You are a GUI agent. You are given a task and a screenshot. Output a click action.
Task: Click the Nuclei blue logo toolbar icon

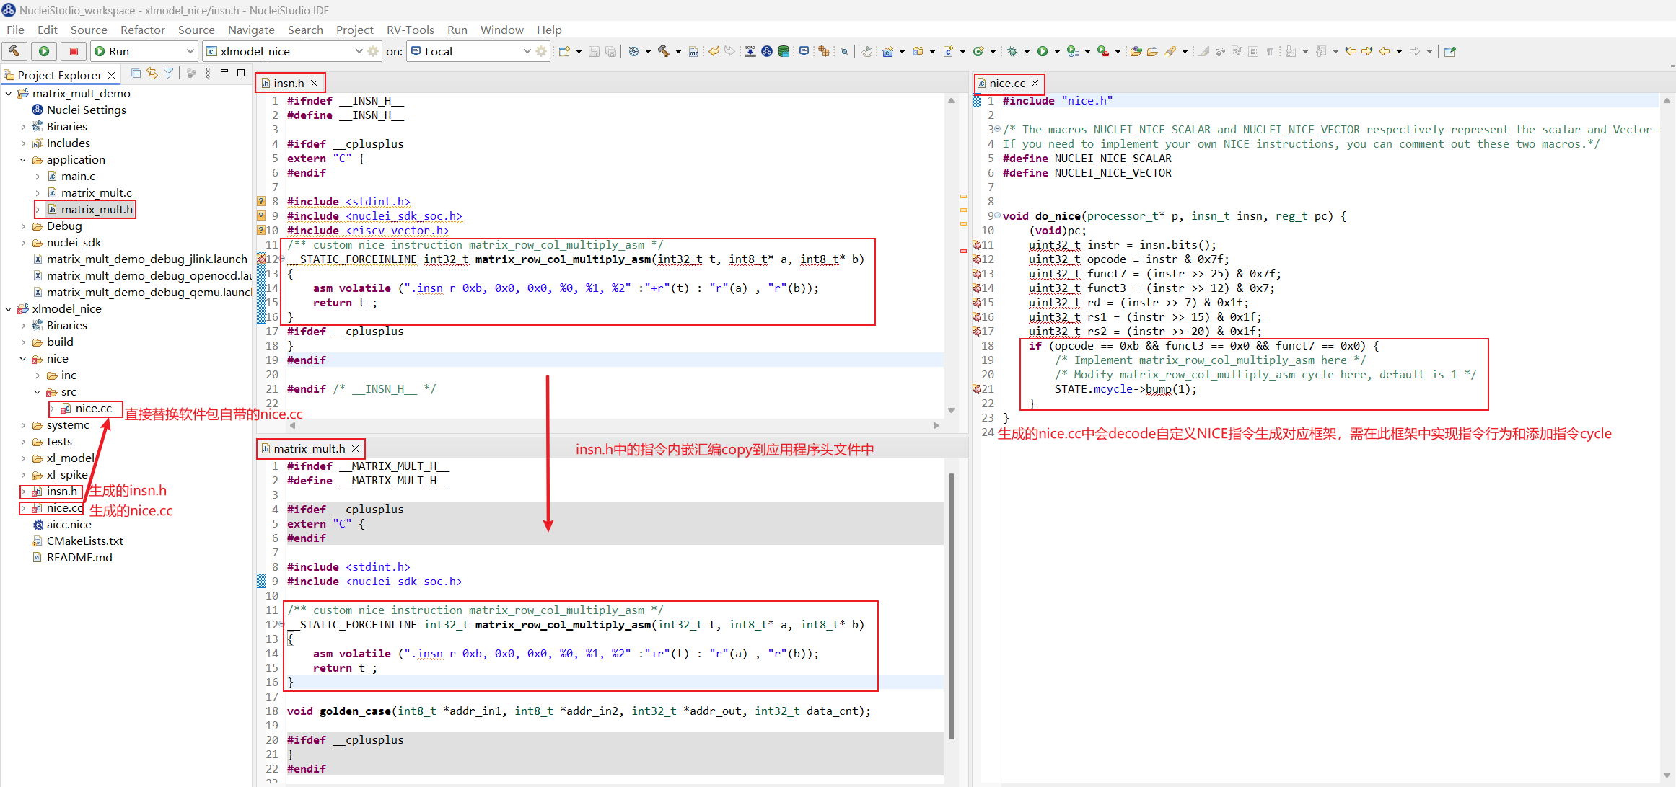[767, 51]
